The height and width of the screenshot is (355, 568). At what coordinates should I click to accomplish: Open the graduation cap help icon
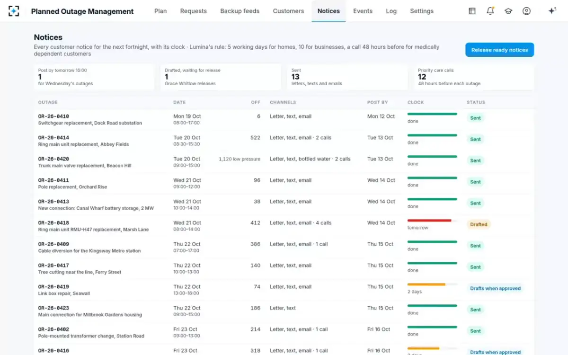508,11
